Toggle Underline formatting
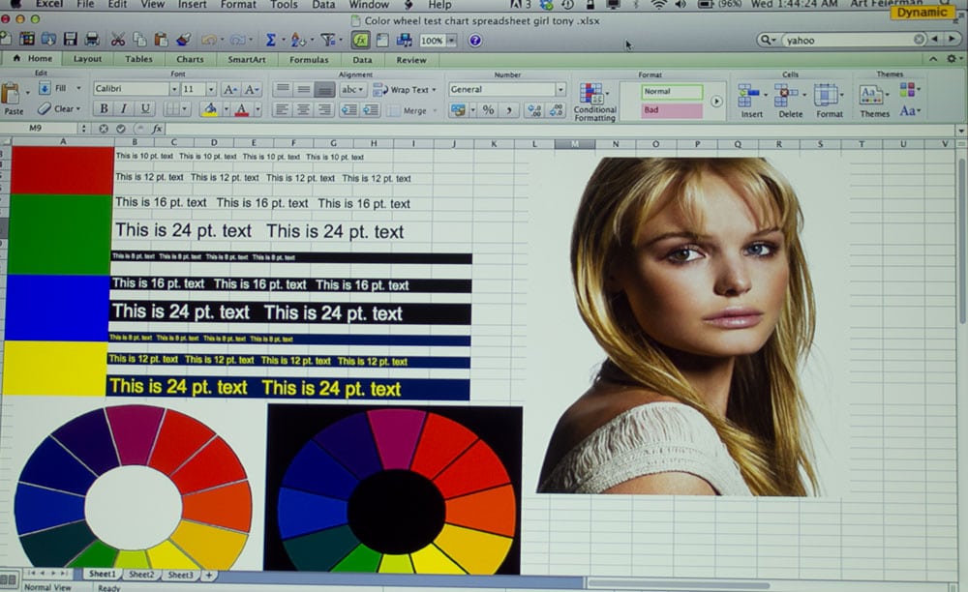 [x=145, y=108]
